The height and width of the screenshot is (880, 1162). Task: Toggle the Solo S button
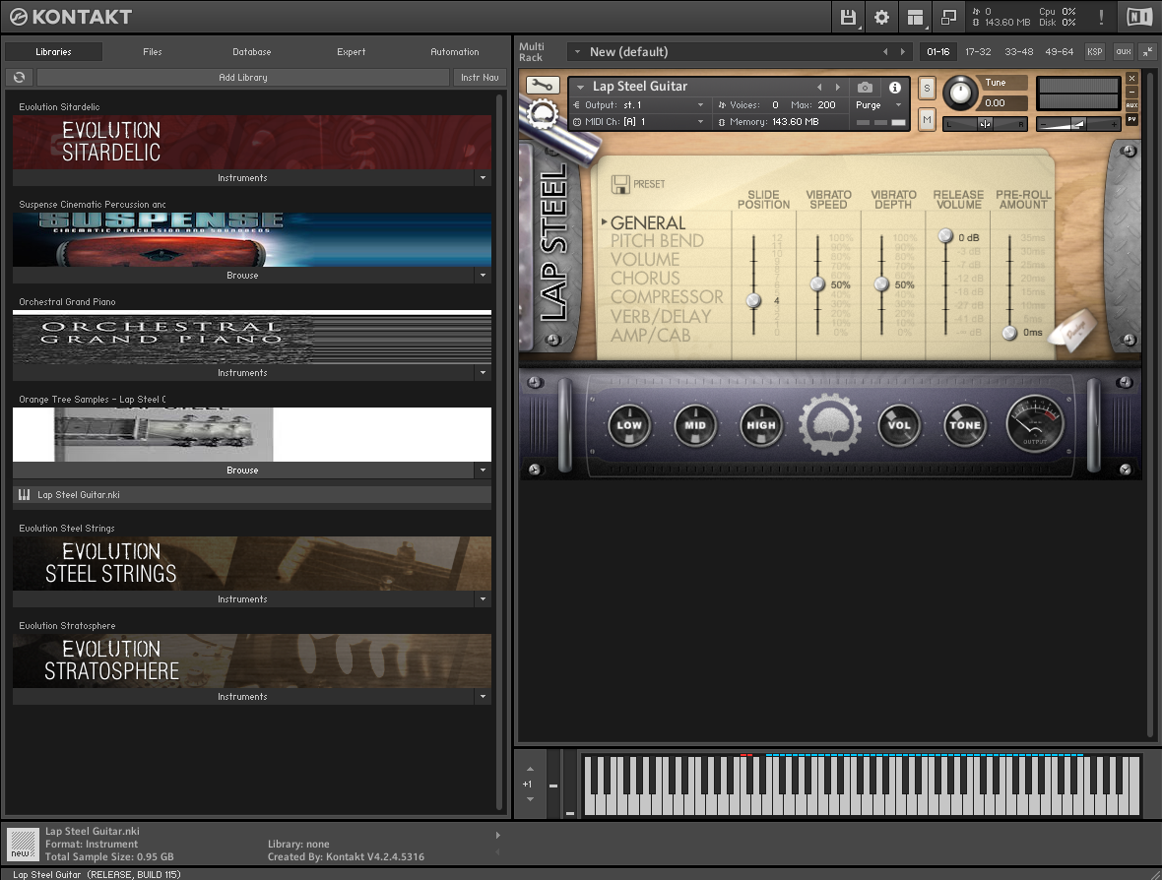click(927, 88)
